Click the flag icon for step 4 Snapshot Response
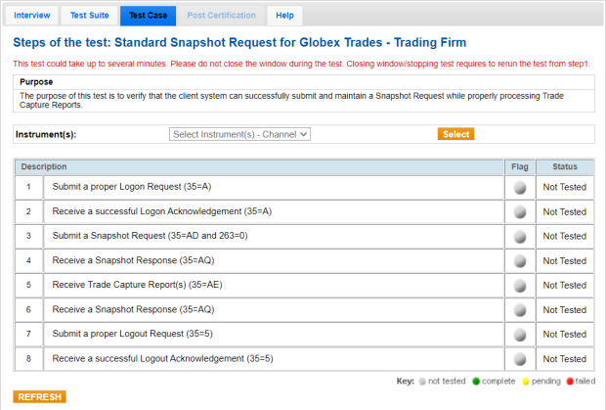 [x=520, y=260]
